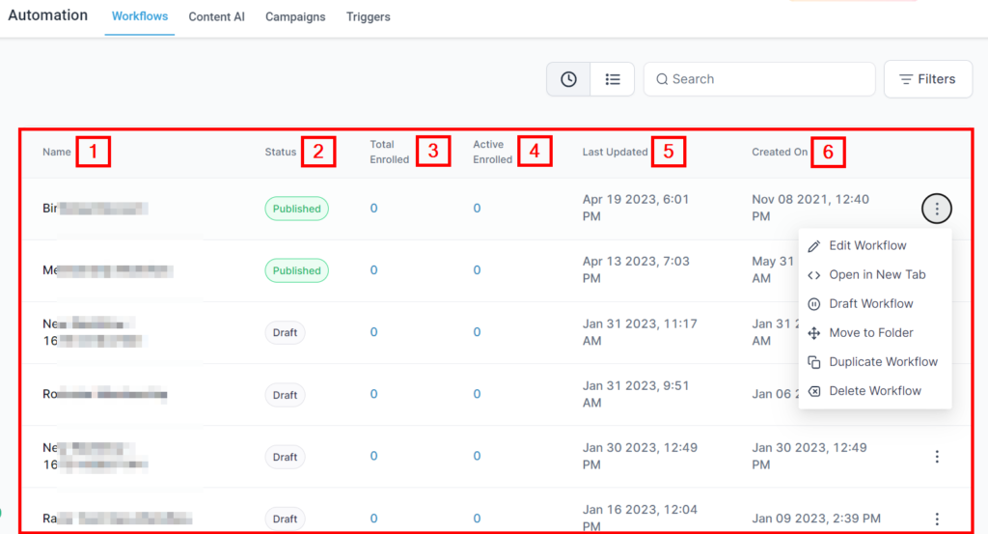Image resolution: width=988 pixels, height=534 pixels.
Task: Click the pause icon beside Draft Workflow
Action: pos(814,304)
